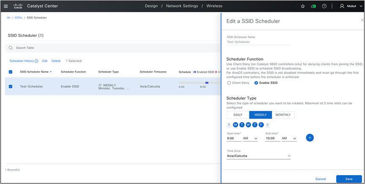Click the user profile icon

point(342,6)
